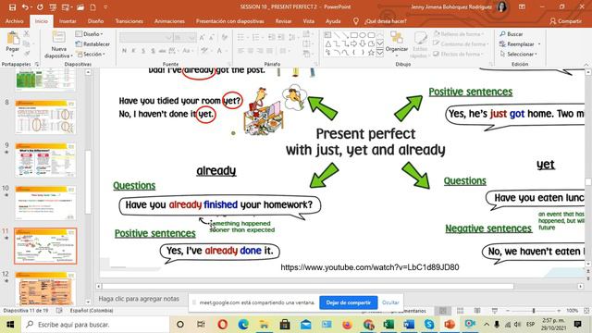Click the YouTube link on the slide
Viewport: 592px width, 333px height.
point(370,267)
